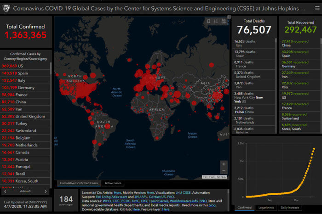Select the 12,442 Portugal row

tap(25, 166)
